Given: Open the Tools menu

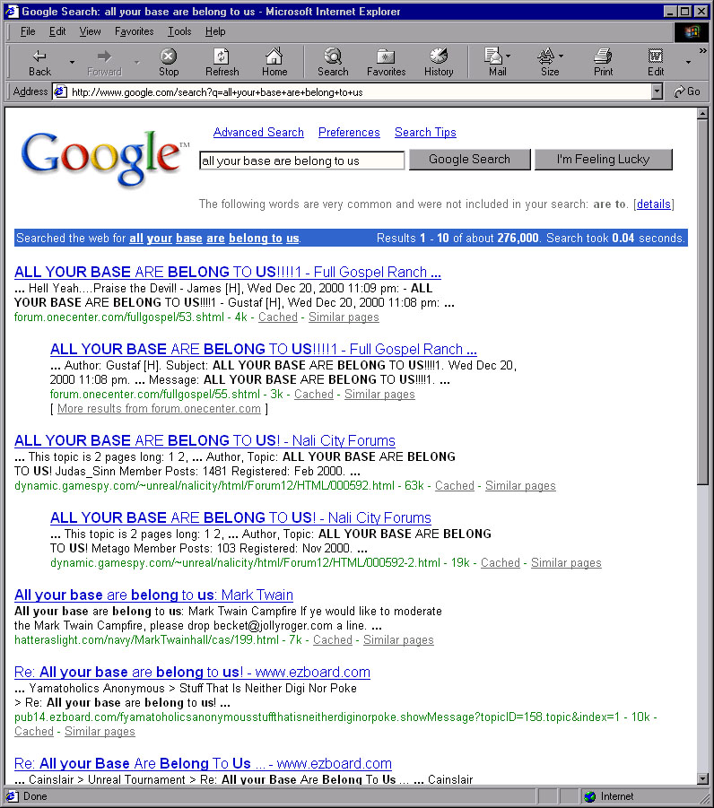Looking at the screenshot, I should click(x=179, y=31).
